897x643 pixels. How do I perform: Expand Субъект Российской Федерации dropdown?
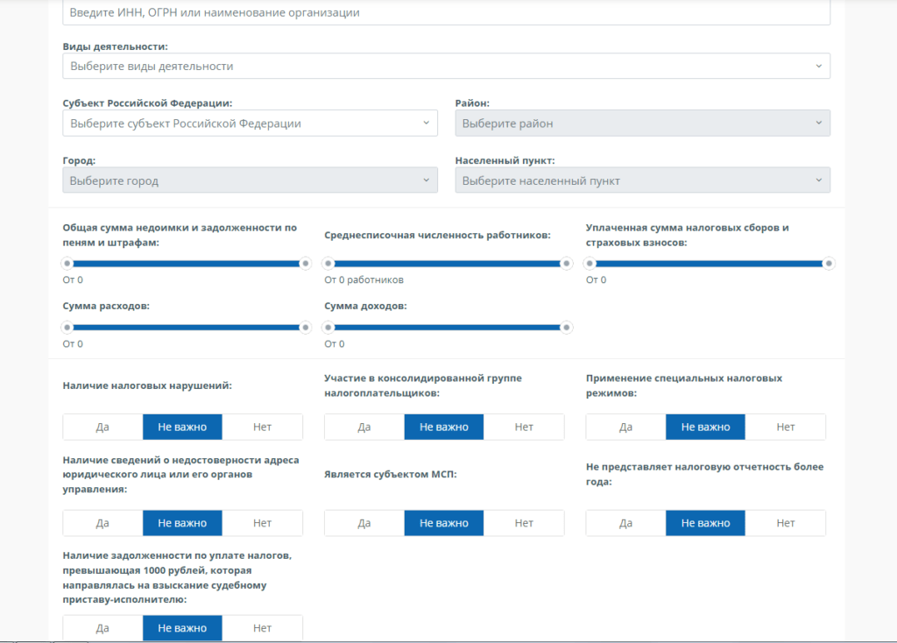click(250, 124)
